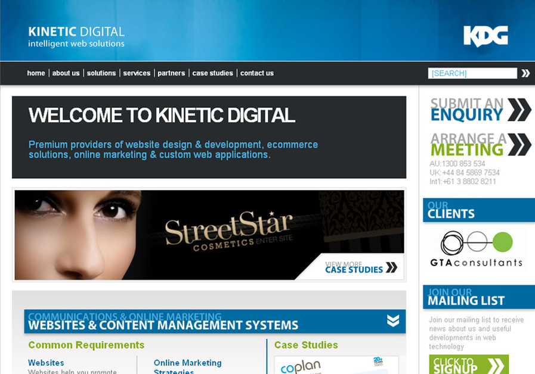Click the Common Requirements heading

click(x=86, y=345)
